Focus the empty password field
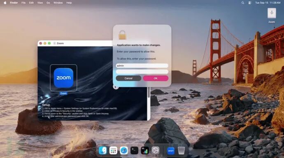284x158 pixels. tap(142, 72)
